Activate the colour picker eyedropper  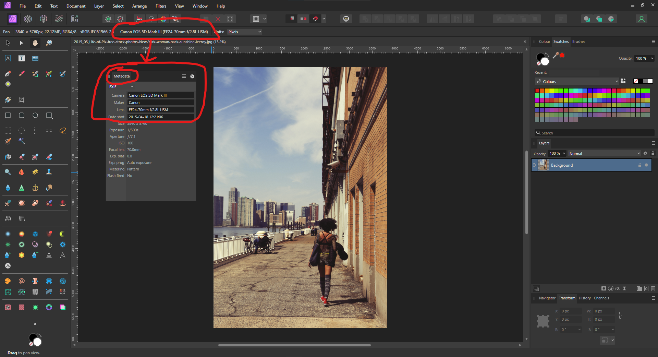[556, 55]
